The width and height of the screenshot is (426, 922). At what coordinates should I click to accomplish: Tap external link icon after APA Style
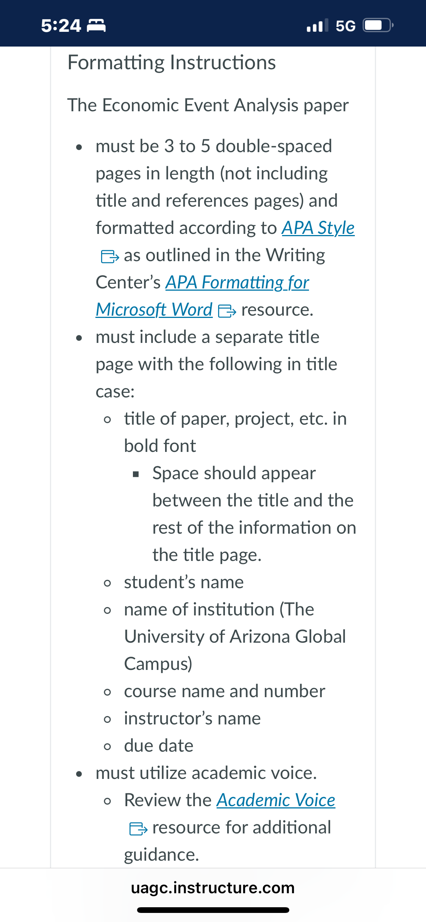tap(110, 256)
